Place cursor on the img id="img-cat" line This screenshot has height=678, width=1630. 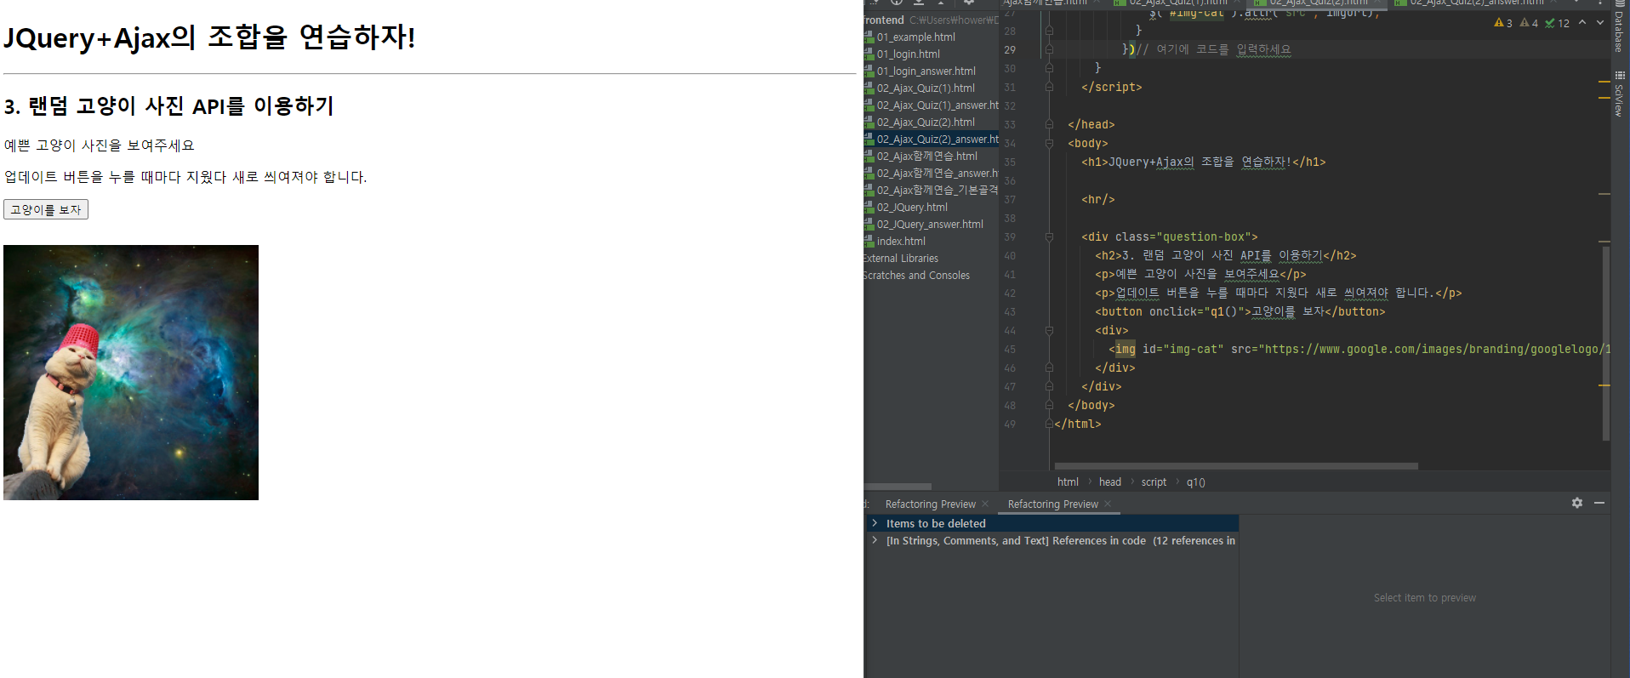click(x=1359, y=349)
